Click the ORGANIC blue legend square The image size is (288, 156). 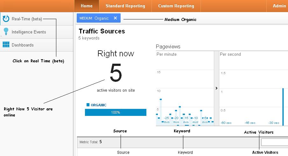88,105
